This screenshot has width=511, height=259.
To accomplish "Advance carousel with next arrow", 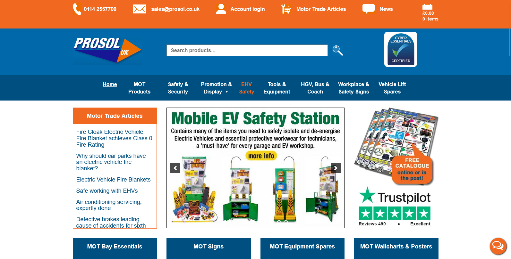I will coord(336,168).
